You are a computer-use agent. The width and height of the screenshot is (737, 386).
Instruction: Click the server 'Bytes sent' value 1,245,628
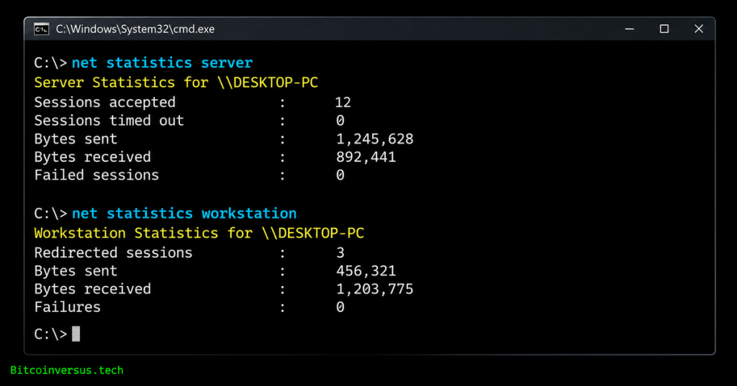point(374,139)
